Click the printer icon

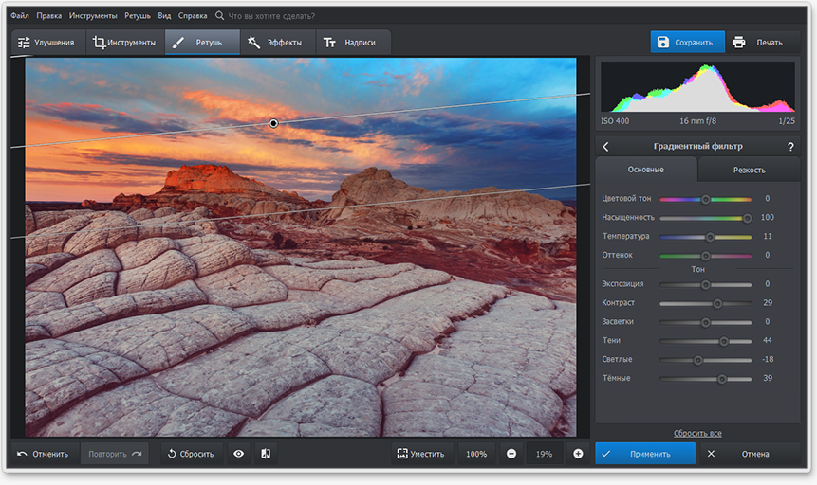pyautogui.click(x=739, y=42)
